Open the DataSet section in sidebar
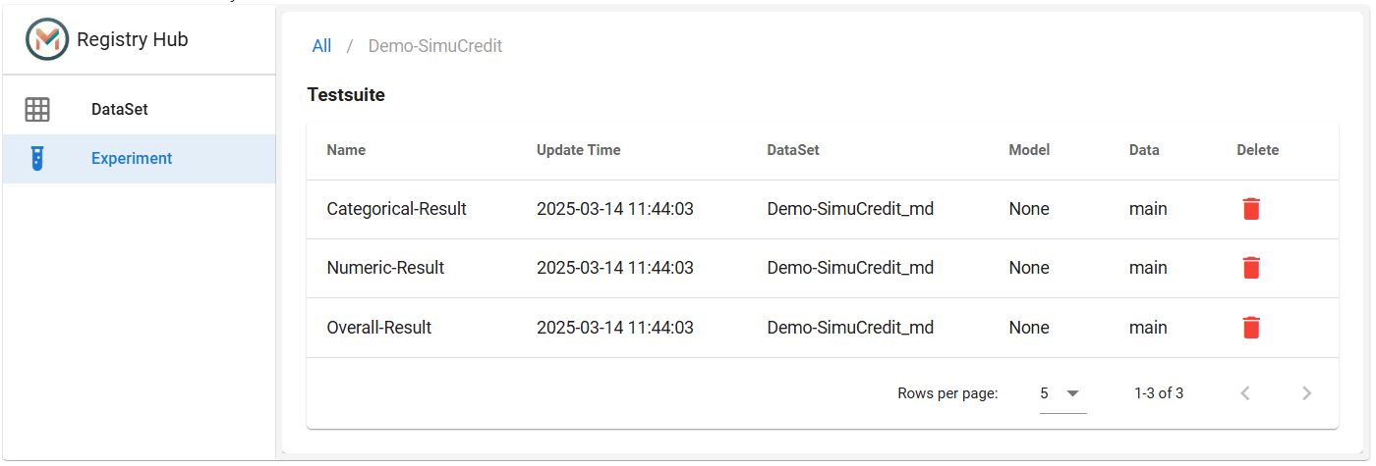Image resolution: width=1376 pixels, height=466 pixels. pos(139,110)
